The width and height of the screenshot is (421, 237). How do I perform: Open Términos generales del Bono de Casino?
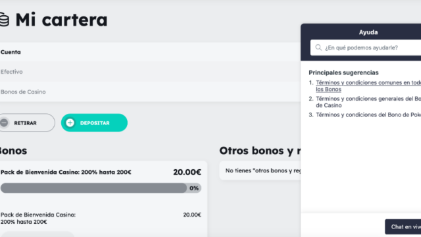click(368, 102)
